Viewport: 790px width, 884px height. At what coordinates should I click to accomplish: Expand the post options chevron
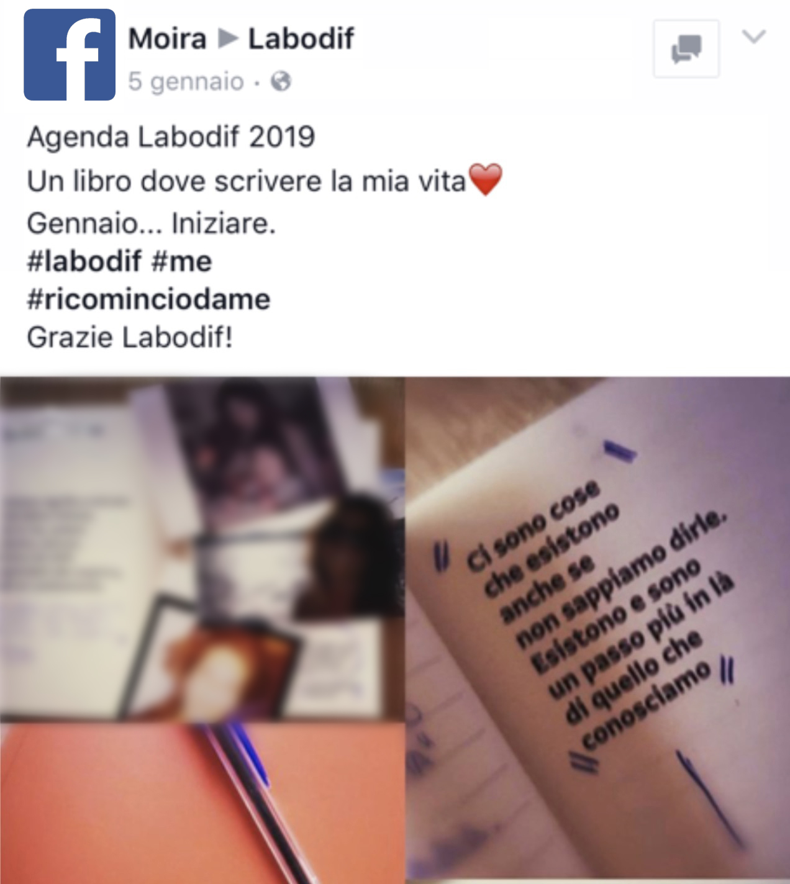click(x=754, y=37)
